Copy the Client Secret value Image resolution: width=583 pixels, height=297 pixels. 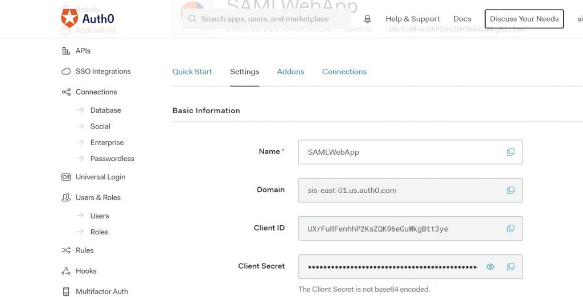(x=511, y=266)
